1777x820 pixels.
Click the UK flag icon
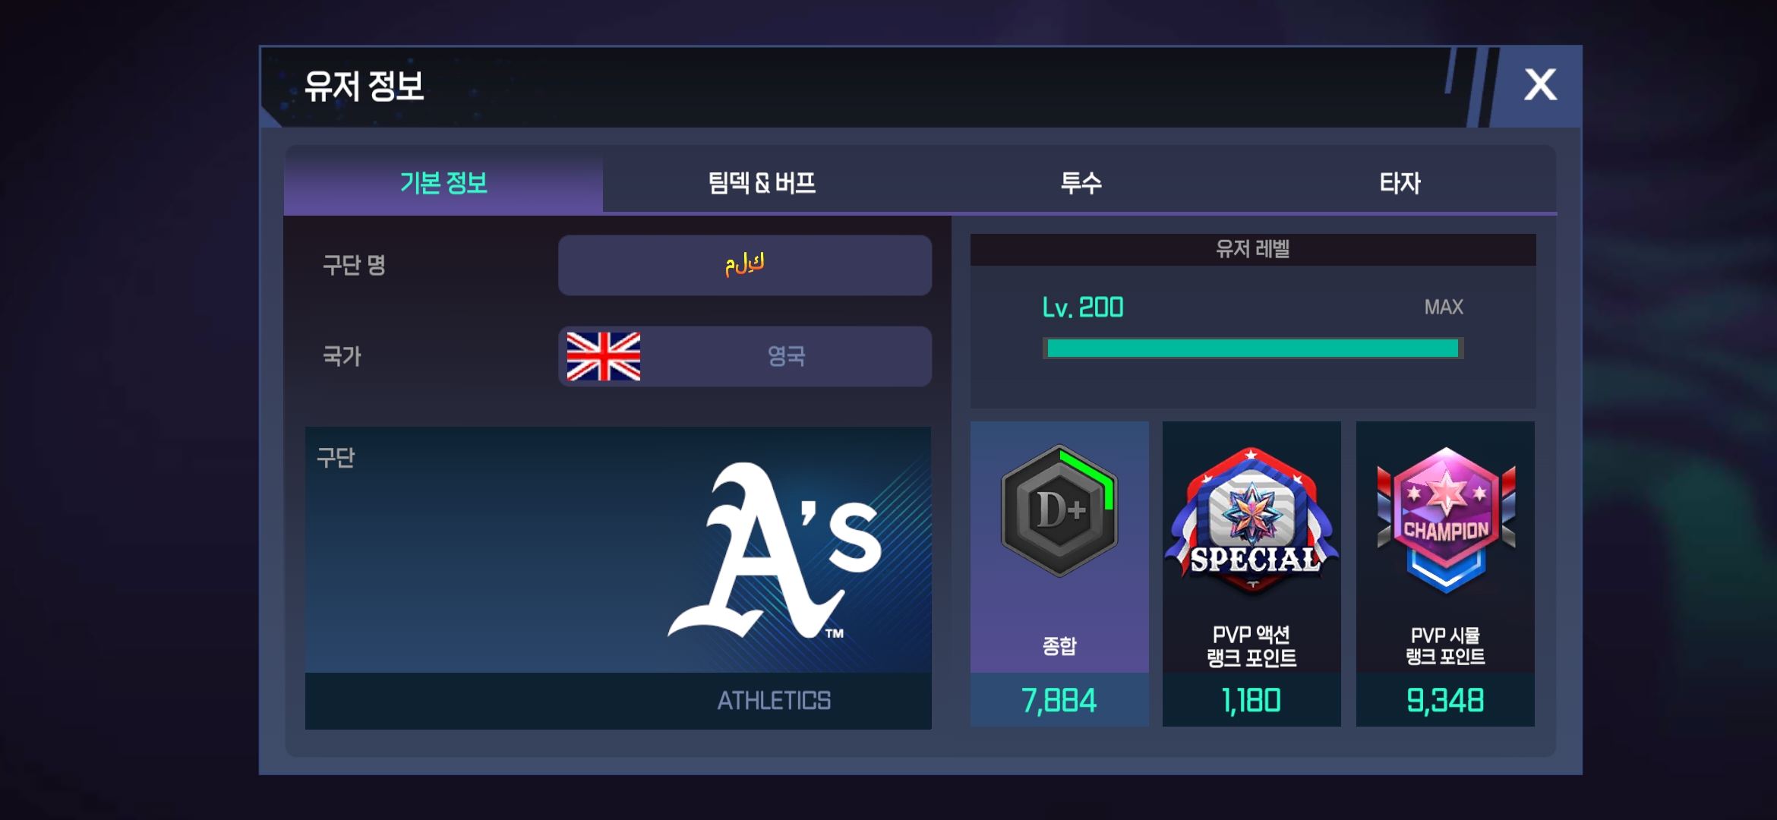[x=604, y=356]
